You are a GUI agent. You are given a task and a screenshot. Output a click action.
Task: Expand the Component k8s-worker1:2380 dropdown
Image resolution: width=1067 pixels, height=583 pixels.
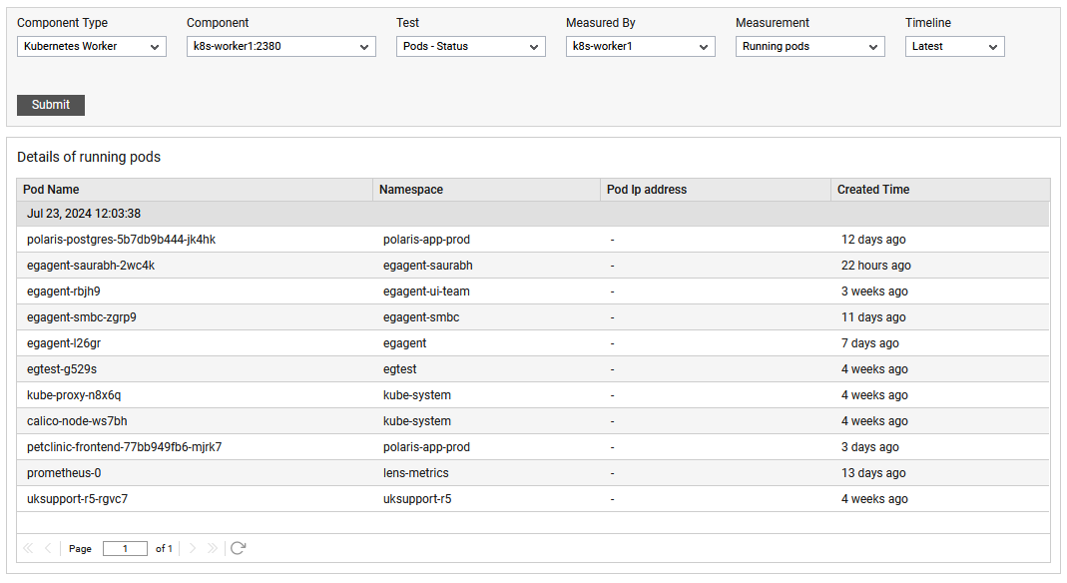point(281,46)
